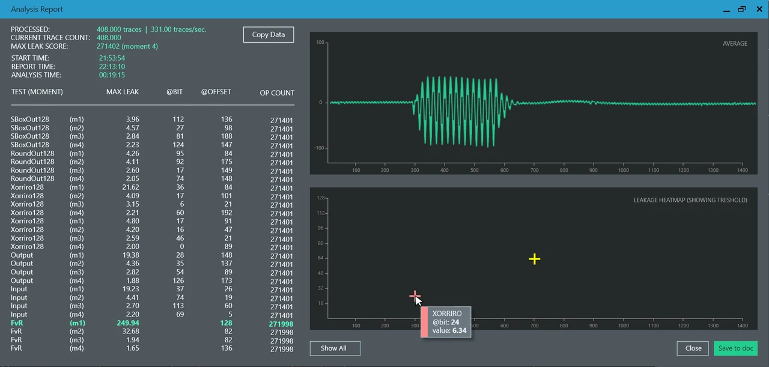The image size is (769, 367).
Task: Select the Output (m1) row
Action: pyautogui.click(x=153, y=255)
